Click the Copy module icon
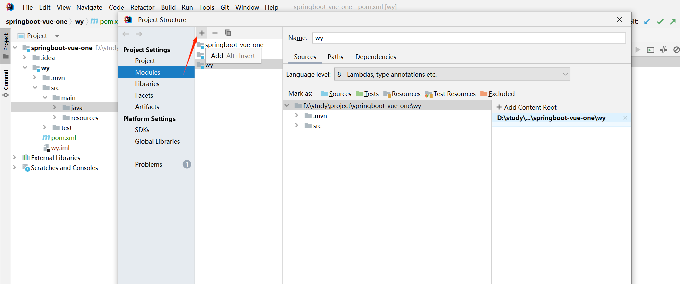 click(x=228, y=33)
